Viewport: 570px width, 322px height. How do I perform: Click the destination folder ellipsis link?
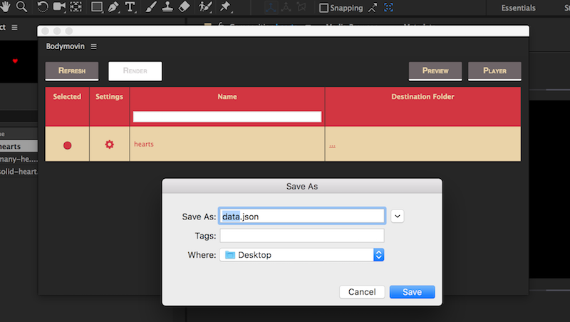[x=332, y=146]
